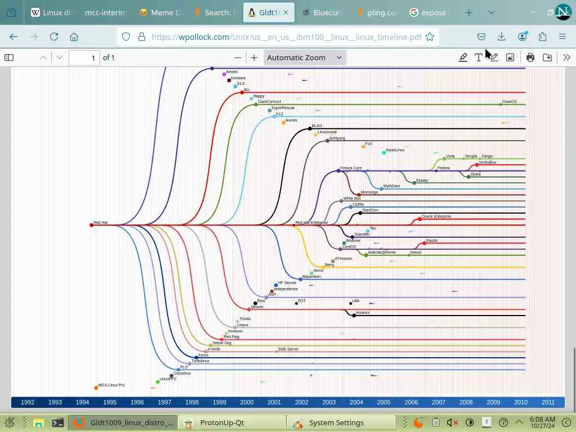Select the draw tool
The width and height of the screenshot is (576, 432).
(x=494, y=58)
